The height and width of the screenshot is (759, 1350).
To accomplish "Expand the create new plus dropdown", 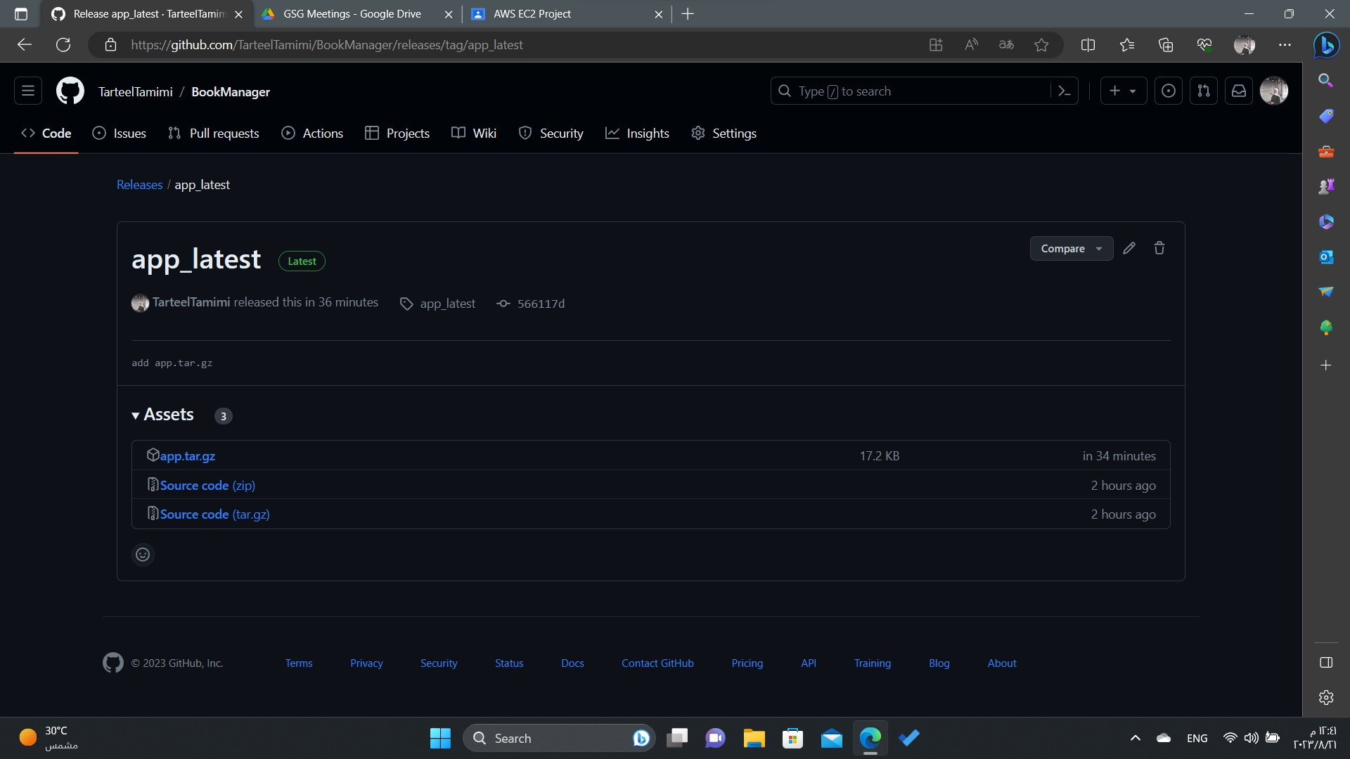I will [1123, 91].
